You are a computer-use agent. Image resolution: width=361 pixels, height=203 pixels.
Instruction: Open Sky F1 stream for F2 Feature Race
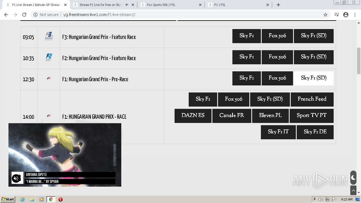[x=246, y=57]
